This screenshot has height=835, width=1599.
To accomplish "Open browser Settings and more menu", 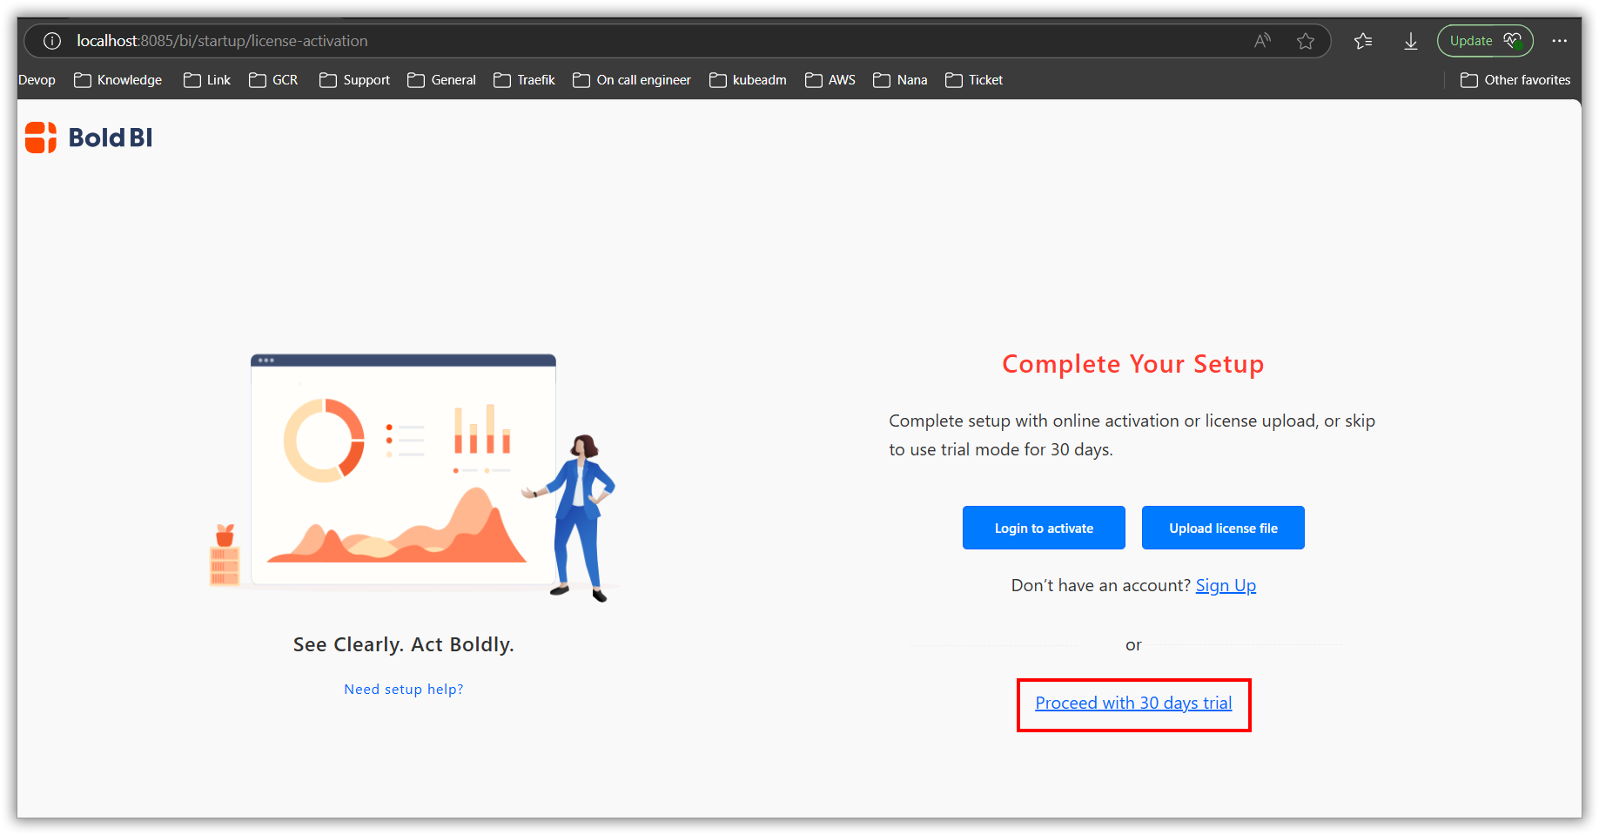I will (x=1559, y=40).
